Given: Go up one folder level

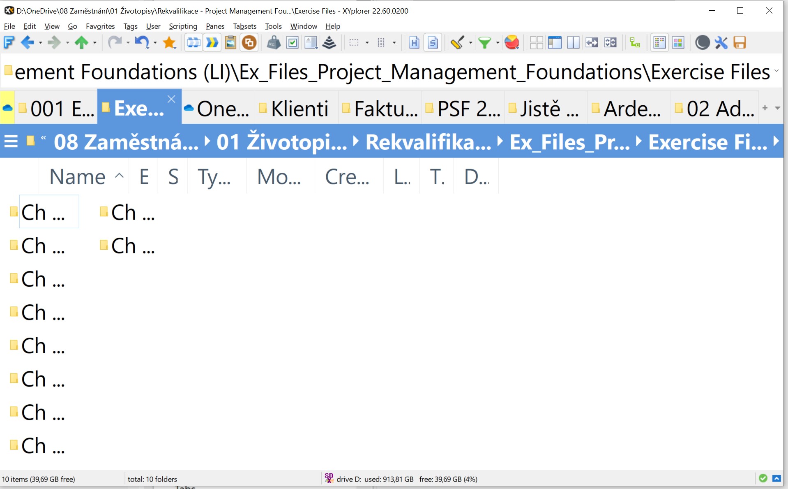Looking at the screenshot, I should pos(82,42).
